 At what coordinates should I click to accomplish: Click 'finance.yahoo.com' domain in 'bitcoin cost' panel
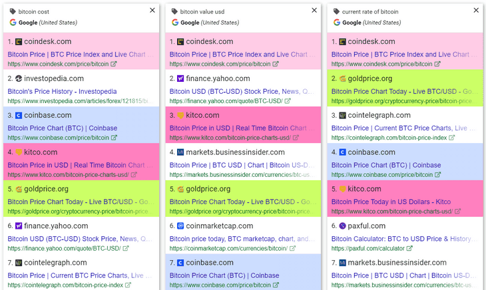click(56, 226)
